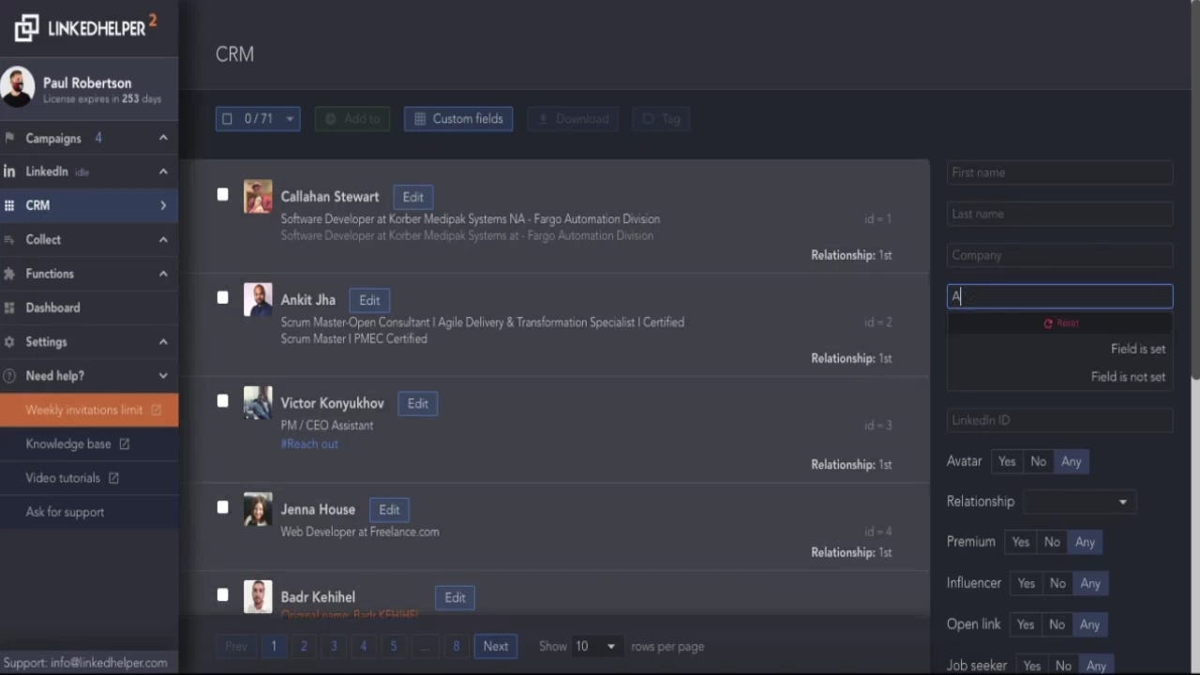Screen dimensions: 1200x675
Task: Click the #Reach out tag on Victor Konyukhov
Action: pos(309,443)
